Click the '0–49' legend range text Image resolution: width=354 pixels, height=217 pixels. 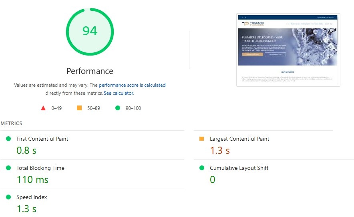tap(56, 108)
